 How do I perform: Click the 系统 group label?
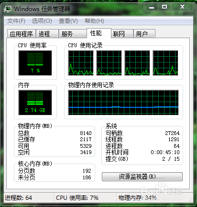[x=111, y=126]
